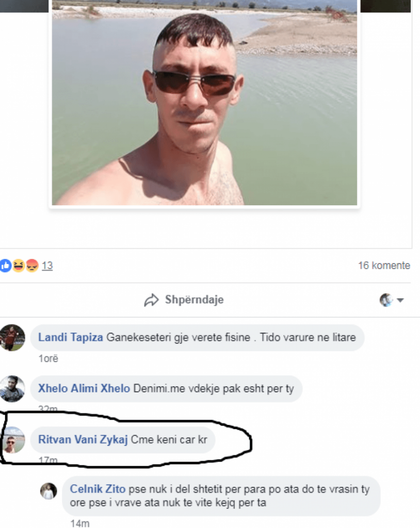Viewport: 420px width, 528px height.
Task: Click the Angry reaction icon
Action: (x=32, y=266)
